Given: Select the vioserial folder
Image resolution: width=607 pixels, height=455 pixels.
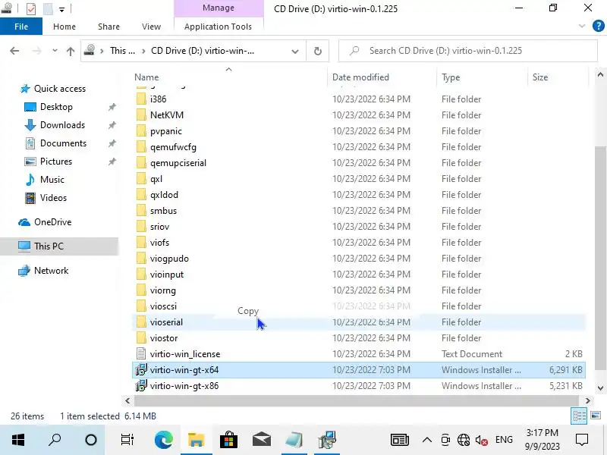Looking at the screenshot, I should click(166, 322).
